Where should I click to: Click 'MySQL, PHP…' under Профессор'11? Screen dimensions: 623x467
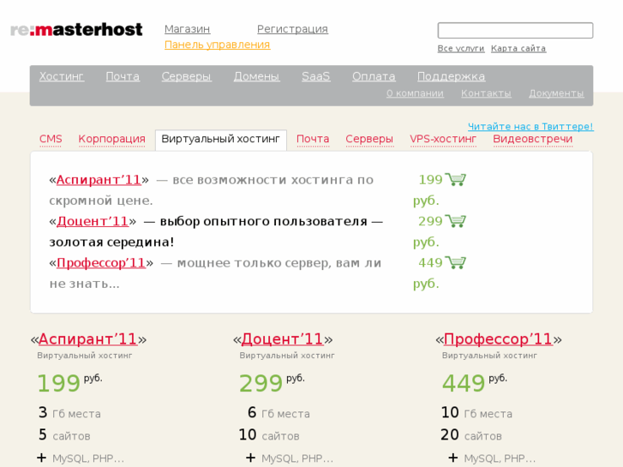coord(500,458)
